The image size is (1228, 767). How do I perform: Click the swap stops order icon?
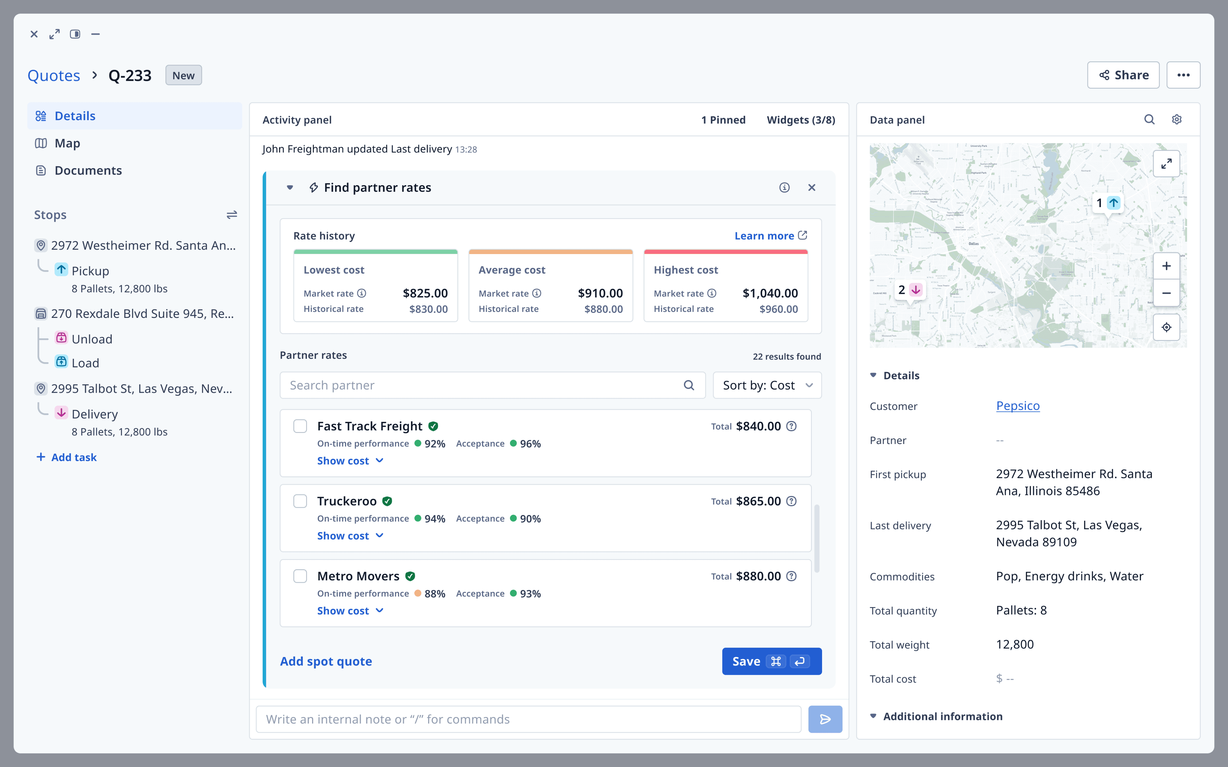pyautogui.click(x=231, y=215)
